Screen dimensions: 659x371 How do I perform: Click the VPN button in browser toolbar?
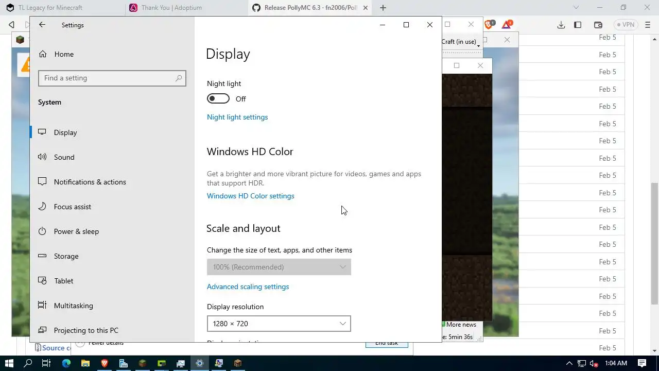point(626,25)
